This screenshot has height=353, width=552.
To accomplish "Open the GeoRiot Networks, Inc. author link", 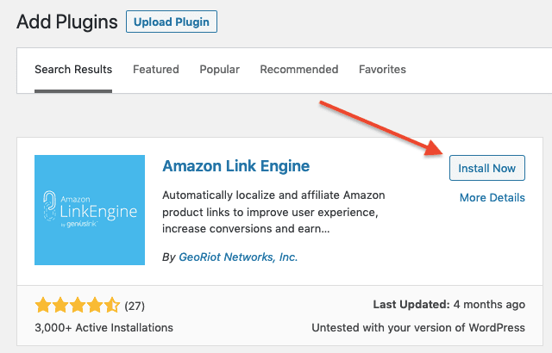I will [x=238, y=257].
